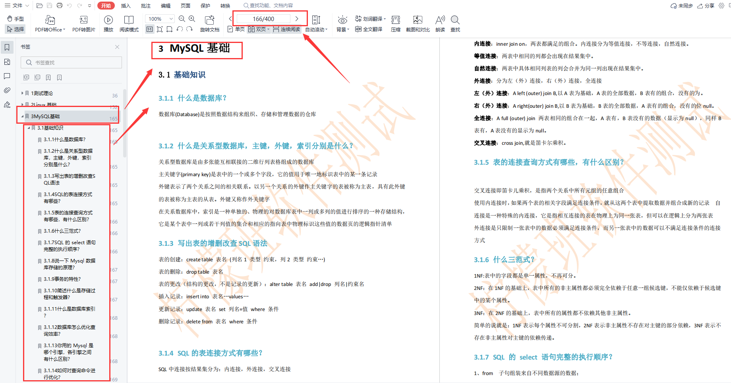Go to previous page arrow

(x=230, y=19)
